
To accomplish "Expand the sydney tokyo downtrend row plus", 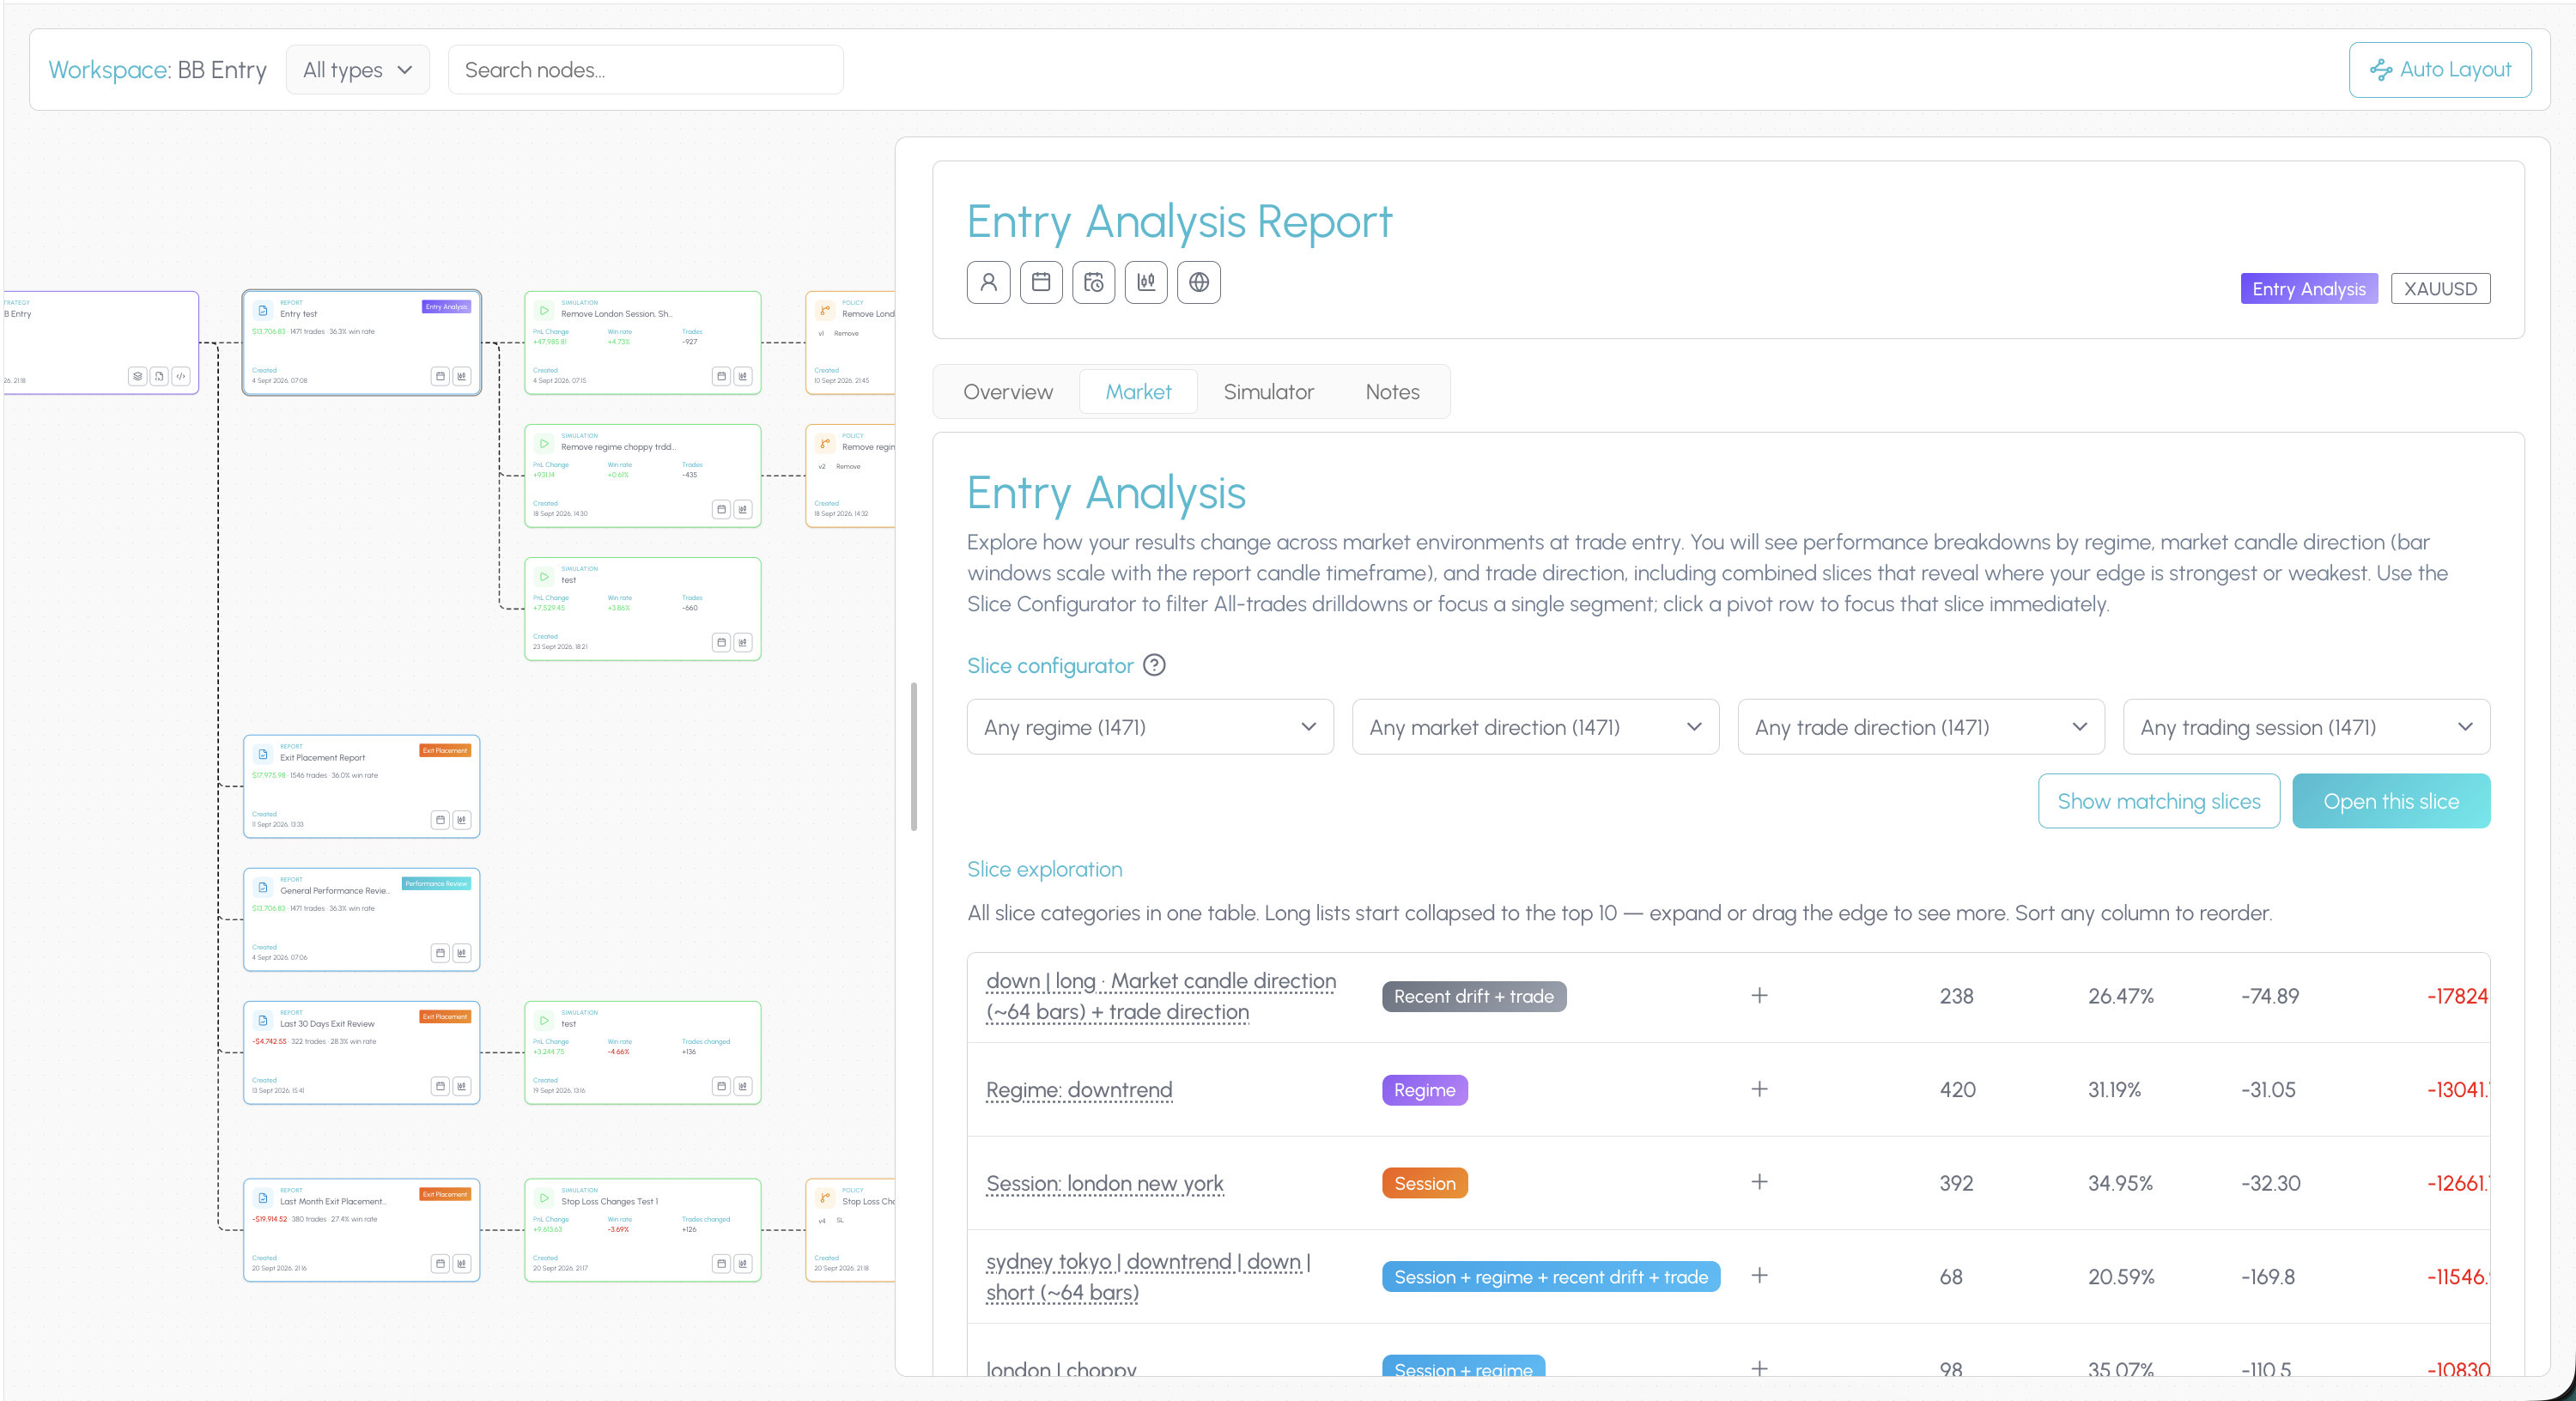I will [1759, 1276].
